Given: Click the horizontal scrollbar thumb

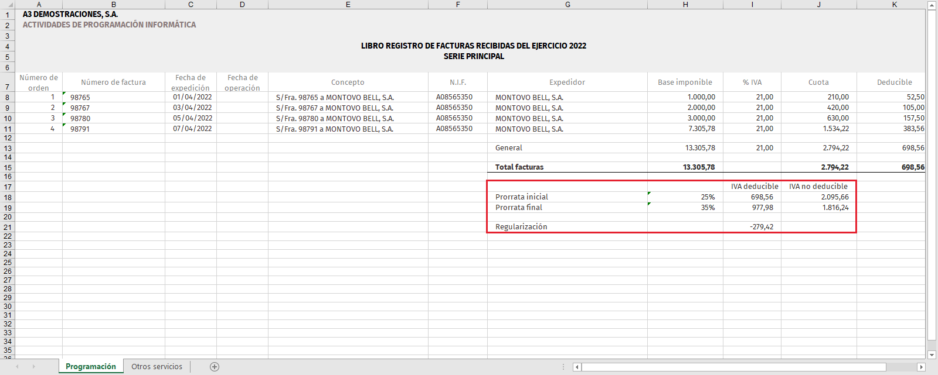Looking at the screenshot, I should (x=733, y=367).
